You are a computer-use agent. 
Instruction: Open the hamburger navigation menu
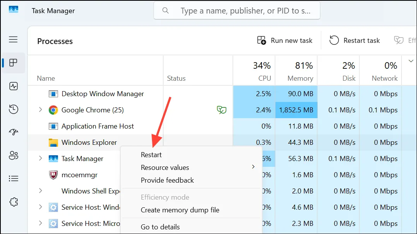(13, 39)
